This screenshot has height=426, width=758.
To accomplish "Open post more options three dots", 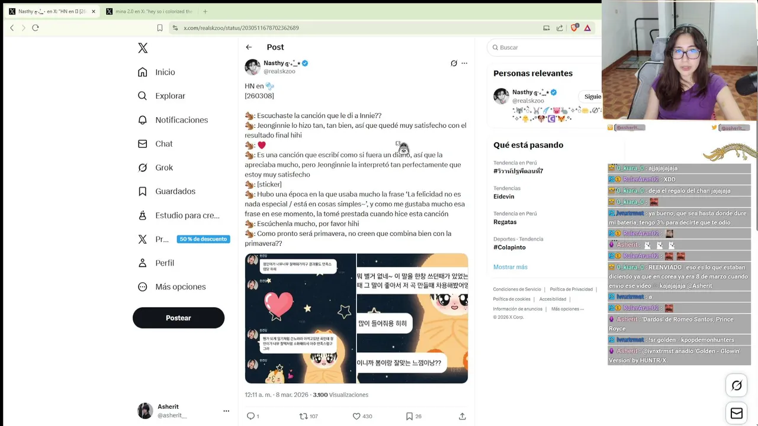I will pyautogui.click(x=464, y=63).
